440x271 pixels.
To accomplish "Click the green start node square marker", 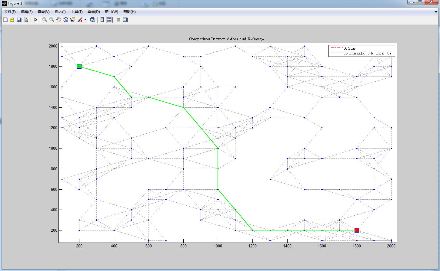I will [79, 66].
